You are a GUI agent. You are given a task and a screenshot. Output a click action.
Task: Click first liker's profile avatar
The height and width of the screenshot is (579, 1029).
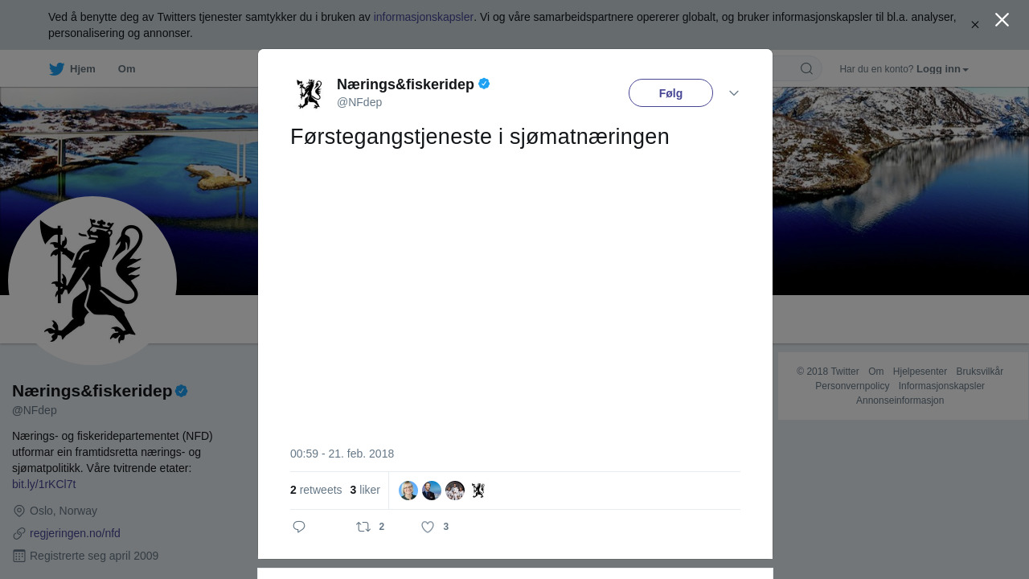pyautogui.click(x=408, y=491)
